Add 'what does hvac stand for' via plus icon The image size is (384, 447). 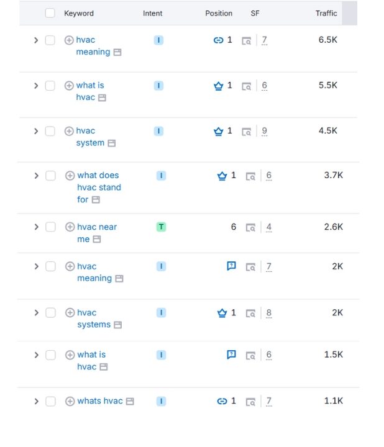pos(70,176)
